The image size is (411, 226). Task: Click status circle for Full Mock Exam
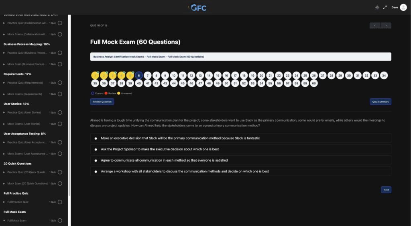[x=60, y=220]
